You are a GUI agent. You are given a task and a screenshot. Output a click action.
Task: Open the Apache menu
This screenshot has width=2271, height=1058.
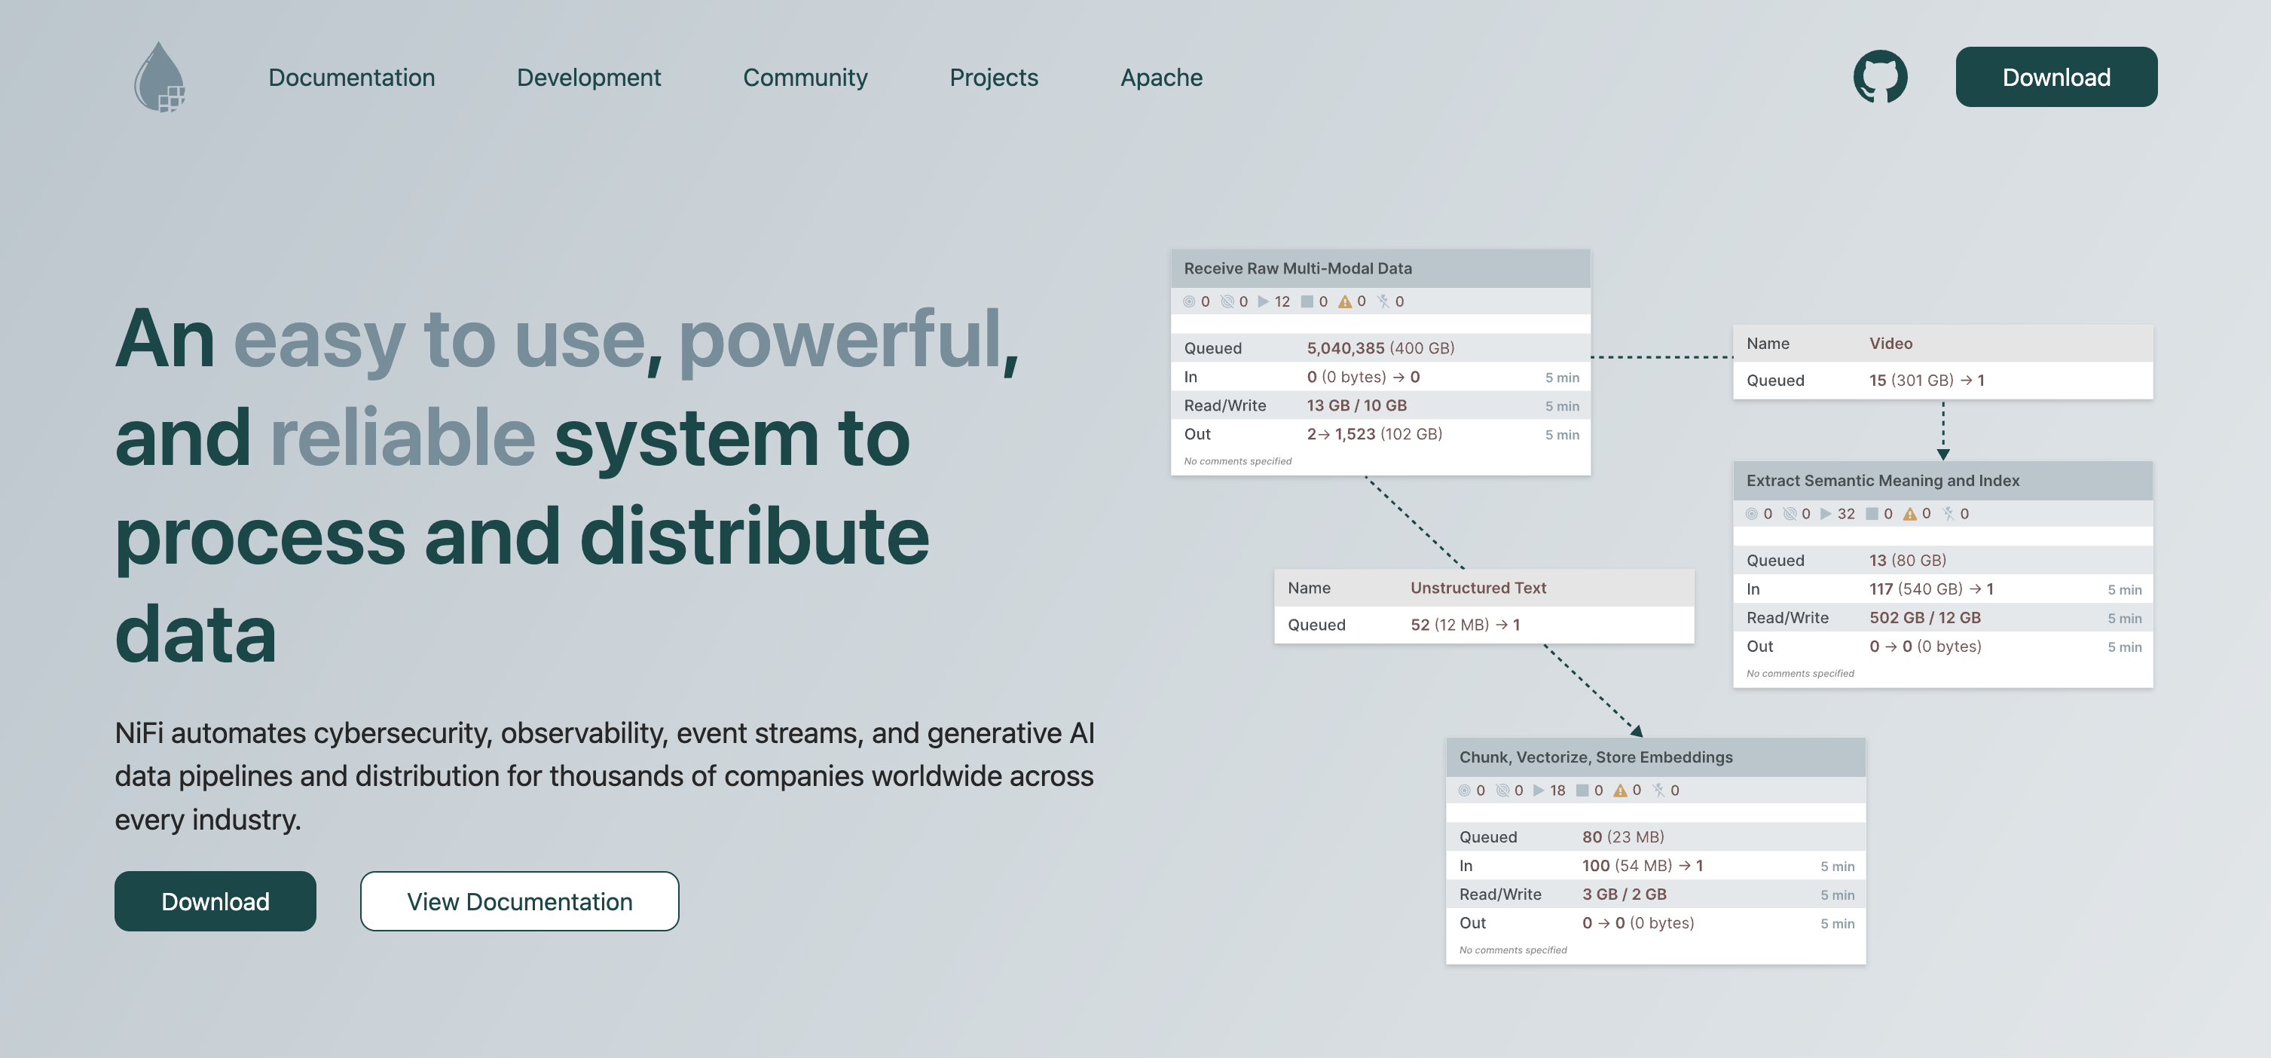coord(1161,78)
